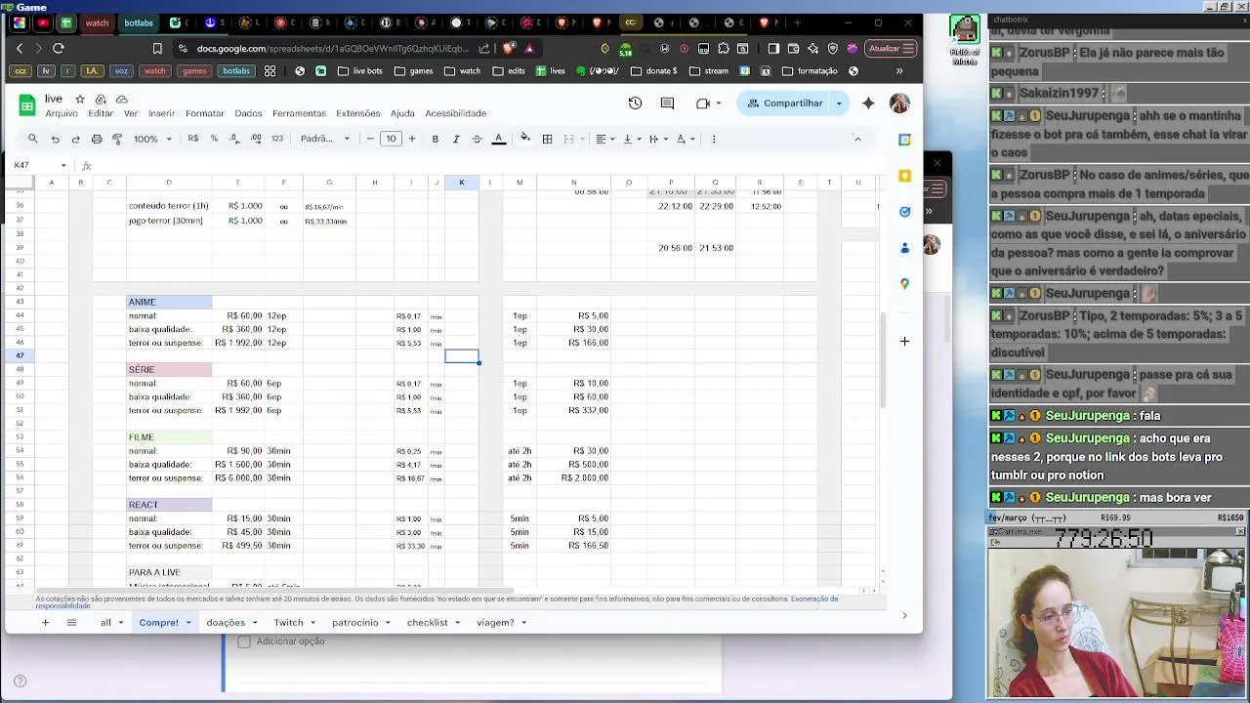The height and width of the screenshot is (703, 1250).
Task: Open the more toolbar options menu
Action: click(x=714, y=139)
